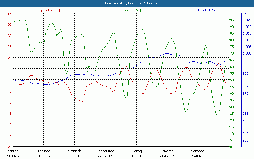Click '995' on the pressure axis

[245, 60]
